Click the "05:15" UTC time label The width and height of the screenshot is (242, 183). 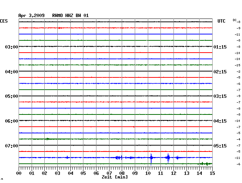[220, 146]
